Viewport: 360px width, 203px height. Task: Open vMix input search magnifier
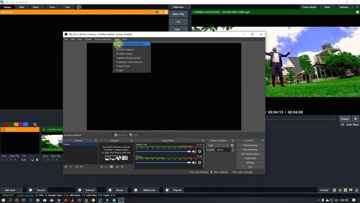click(x=35, y=125)
